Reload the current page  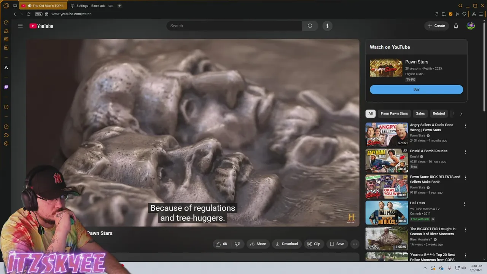tap(29, 14)
